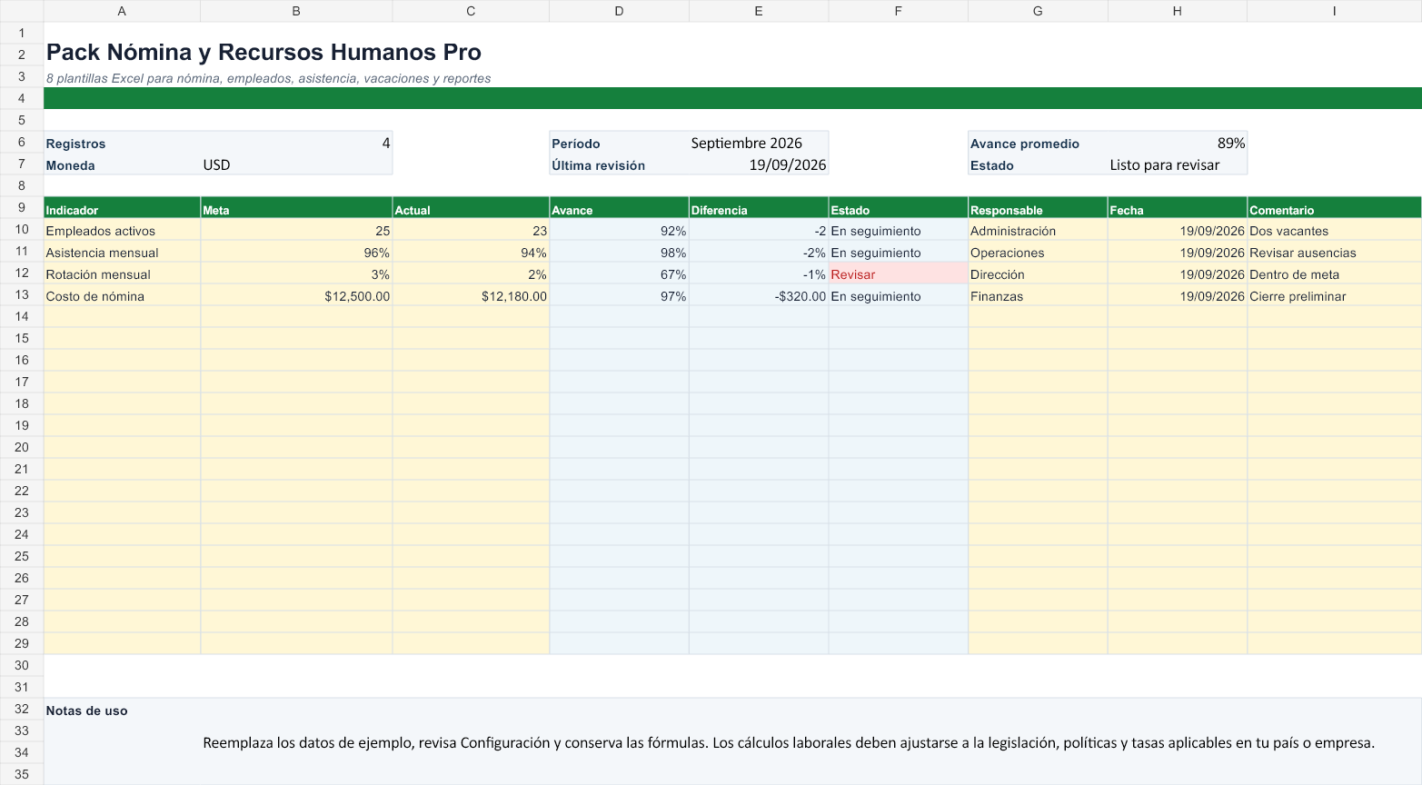
Task: Select column F header
Action: click(898, 11)
